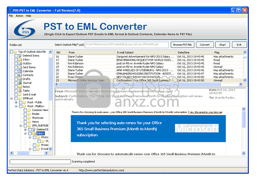Collapse the IPM_SUBTREE node
Screen dimensions: 258x179
pos(21,126)
